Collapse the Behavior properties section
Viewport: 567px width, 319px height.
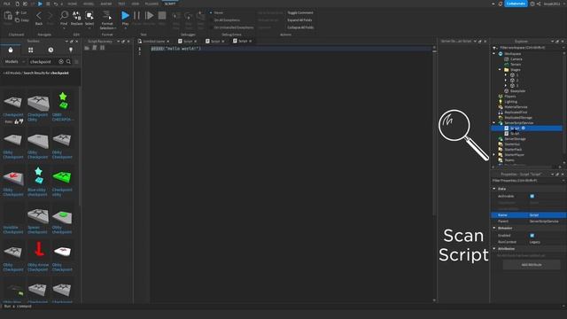(494, 229)
